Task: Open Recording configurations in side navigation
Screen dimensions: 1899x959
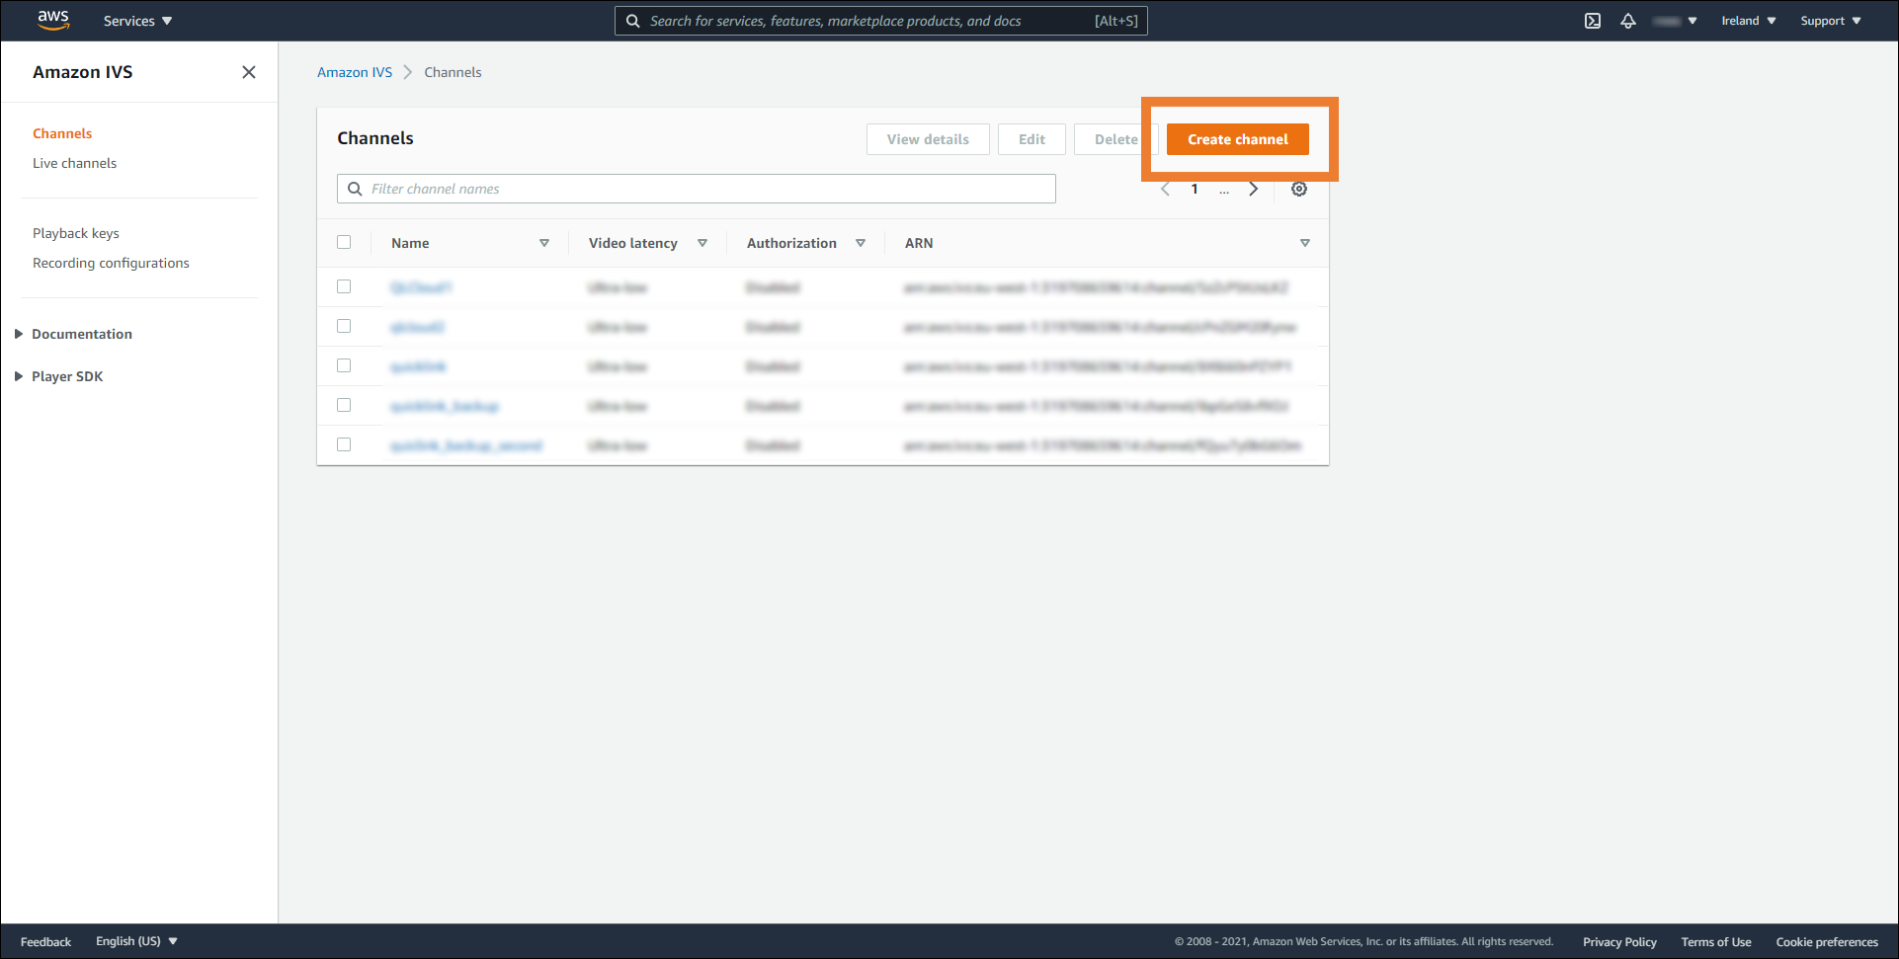Action: (x=111, y=263)
